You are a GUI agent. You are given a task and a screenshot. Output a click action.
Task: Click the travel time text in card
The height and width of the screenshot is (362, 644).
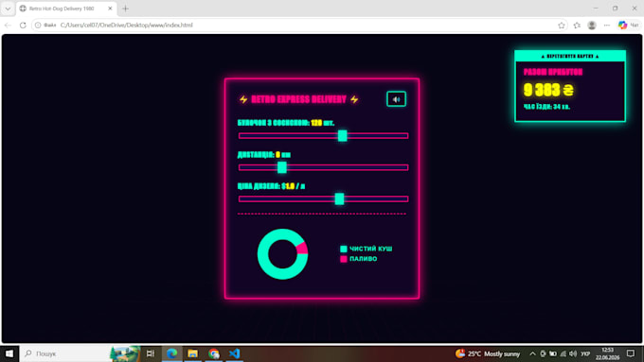click(x=546, y=107)
